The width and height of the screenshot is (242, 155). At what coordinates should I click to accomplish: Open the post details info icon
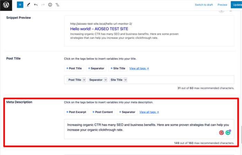(x=50, y=5)
